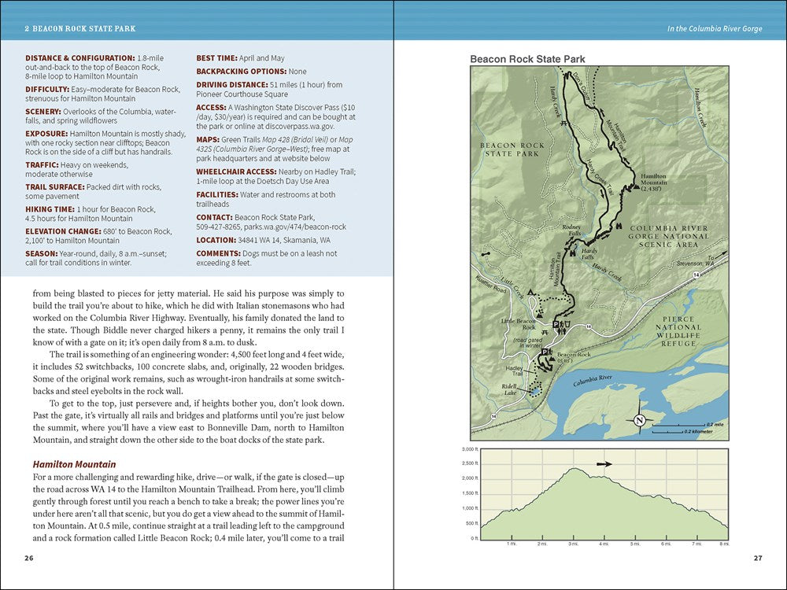Click the 'BACKPACKING OPTIONS:' label
Image resolution: width=787 pixels, height=590 pixels.
click(x=242, y=72)
